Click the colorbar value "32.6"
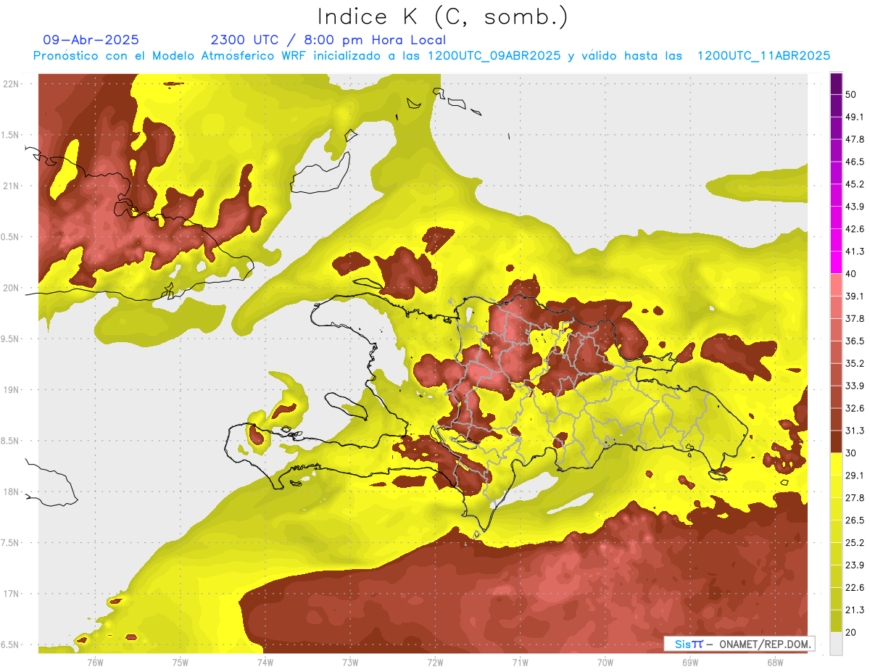This screenshot has width=870, height=672. (855, 408)
